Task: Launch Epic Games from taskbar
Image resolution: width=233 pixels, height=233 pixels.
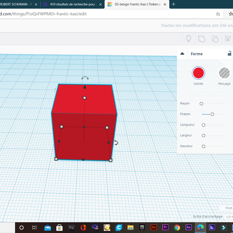Action: [x=142, y=228]
